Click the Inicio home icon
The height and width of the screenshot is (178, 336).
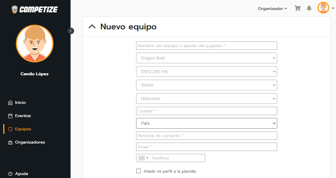10,103
